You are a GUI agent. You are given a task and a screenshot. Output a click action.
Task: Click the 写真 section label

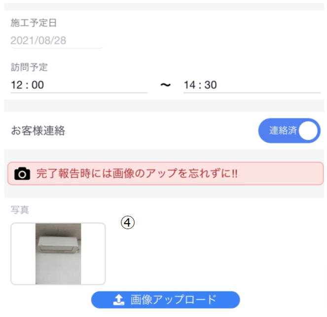[20, 210]
